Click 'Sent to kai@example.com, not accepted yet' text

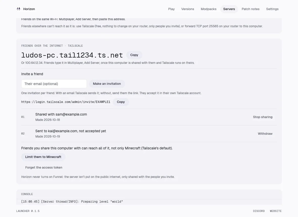71,131
